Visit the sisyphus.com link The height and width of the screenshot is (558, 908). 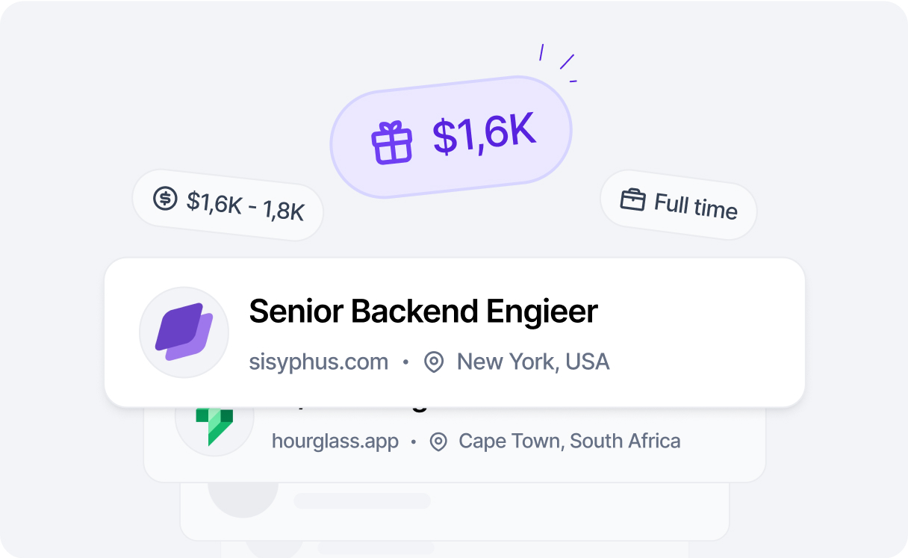319,362
